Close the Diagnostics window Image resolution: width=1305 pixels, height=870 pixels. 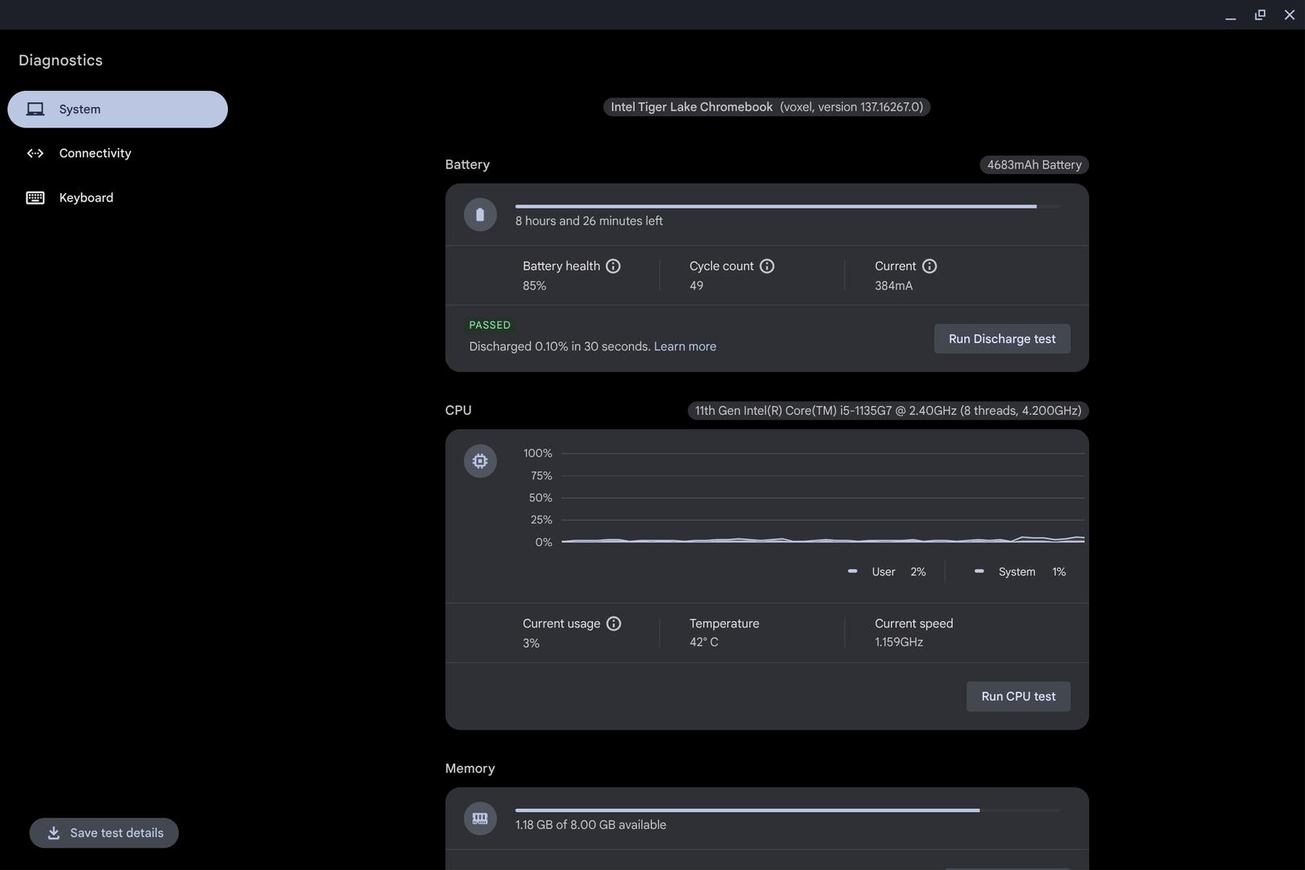click(1289, 15)
